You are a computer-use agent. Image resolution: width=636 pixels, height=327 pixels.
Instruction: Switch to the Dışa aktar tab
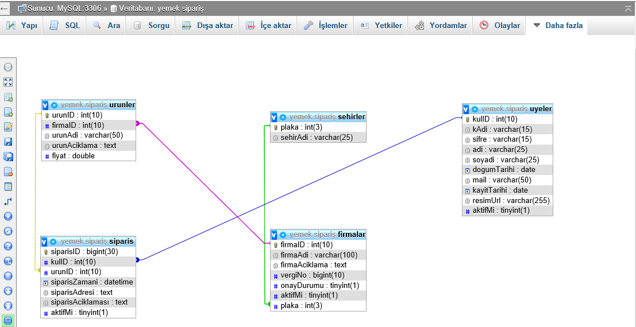(x=207, y=25)
